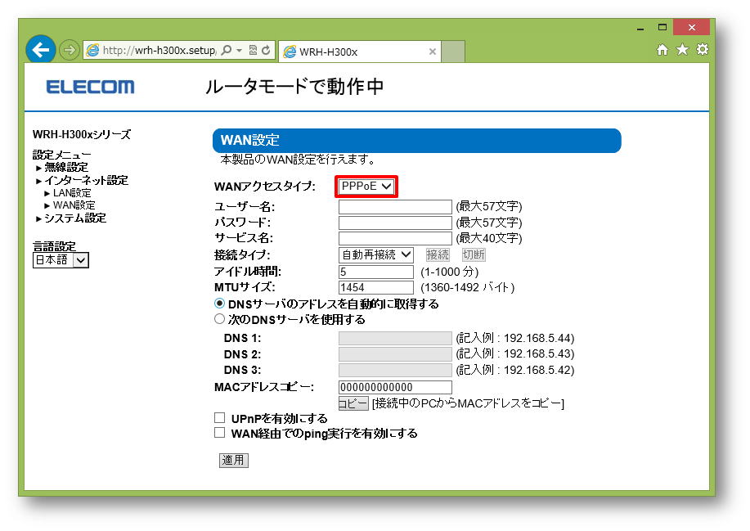Open favorites star icon
The image size is (750, 531).
pyautogui.click(x=682, y=49)
